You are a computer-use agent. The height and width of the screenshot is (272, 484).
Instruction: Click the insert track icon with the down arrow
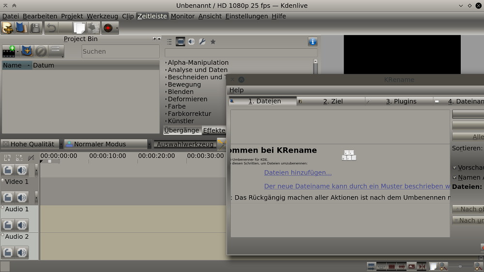click(x=7, y=158)
